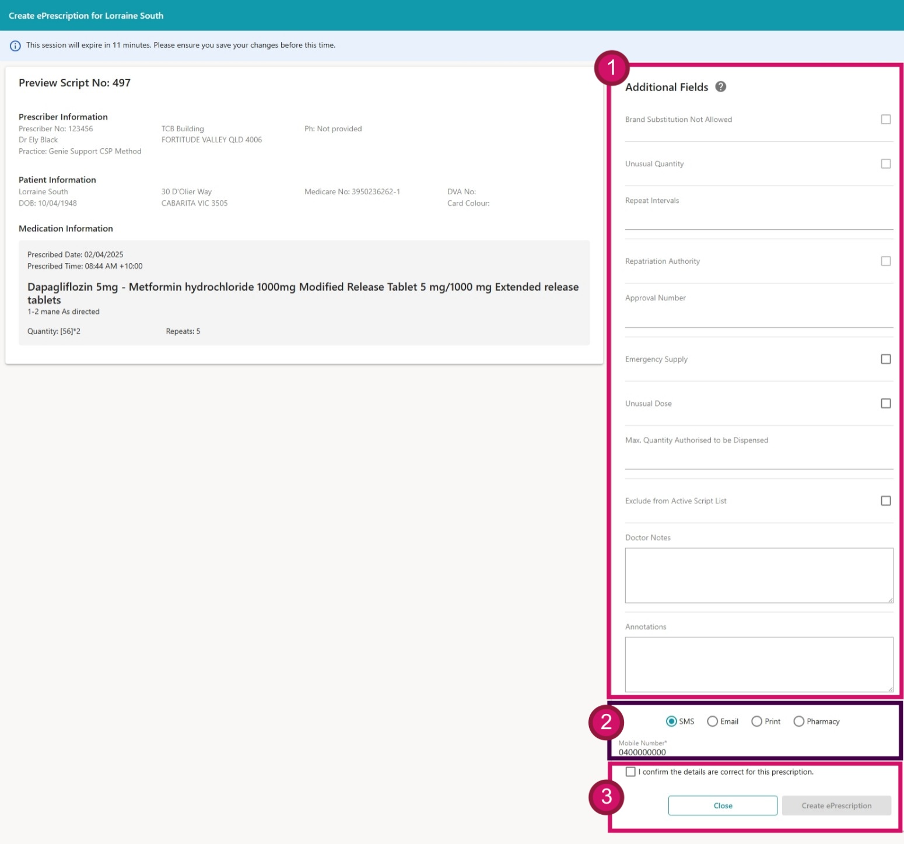The height and width of the screenshot is (844, 904).
Task: Click inside the Doctor Notes textbox
Action: coord(758,575)
